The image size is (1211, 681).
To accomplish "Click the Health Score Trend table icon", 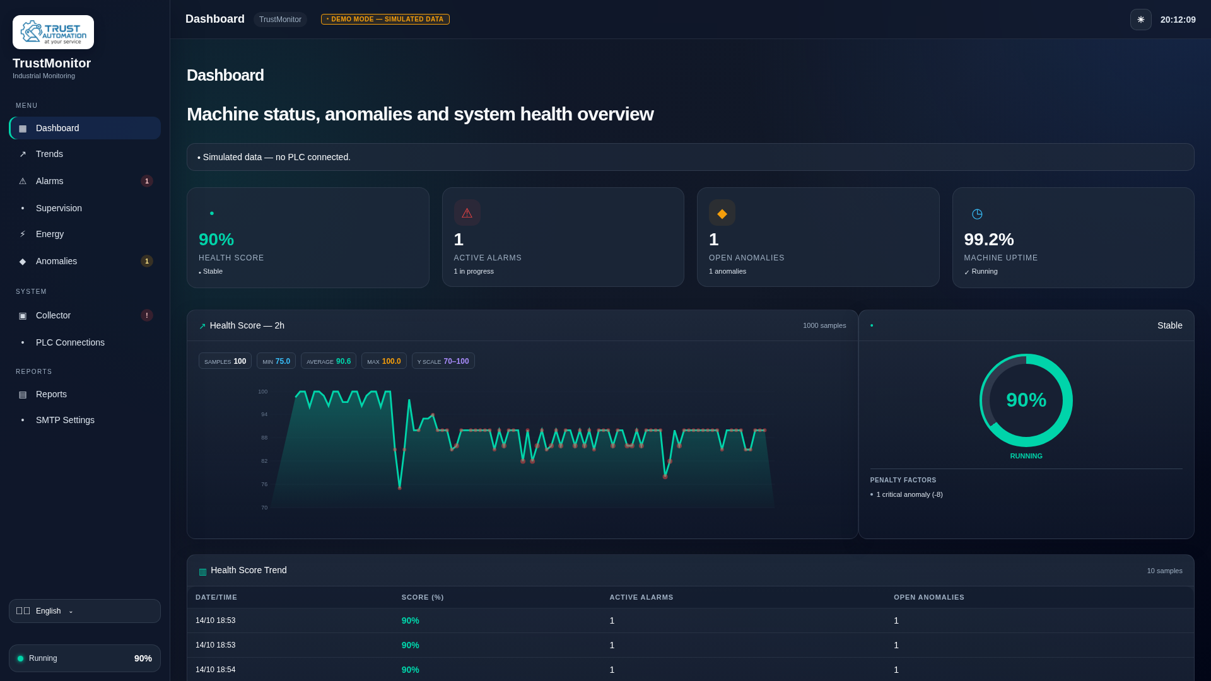I will [x=202, y=571].
